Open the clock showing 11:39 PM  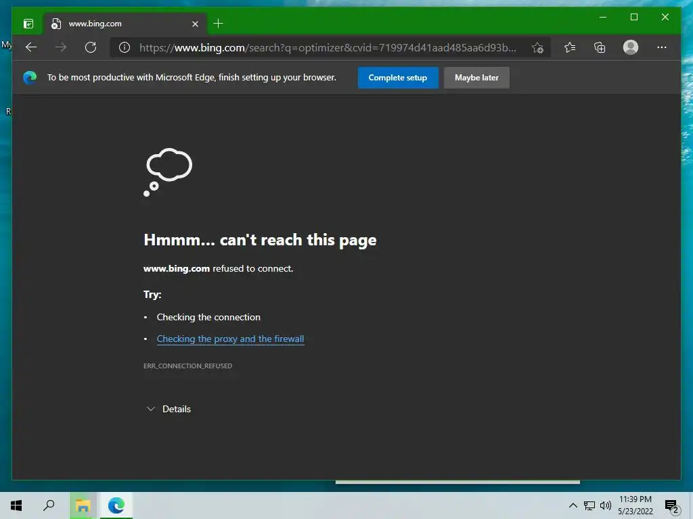[635, 505]
